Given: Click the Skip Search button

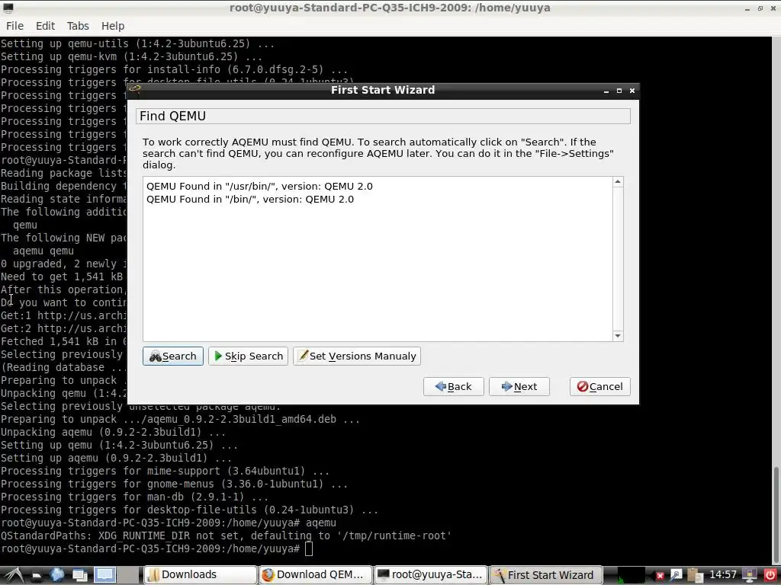Looking at the screenshot, I should (x=248, y=356).
